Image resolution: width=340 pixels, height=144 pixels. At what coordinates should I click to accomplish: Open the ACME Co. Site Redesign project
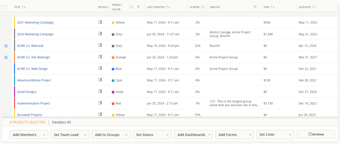coord(33,57)
